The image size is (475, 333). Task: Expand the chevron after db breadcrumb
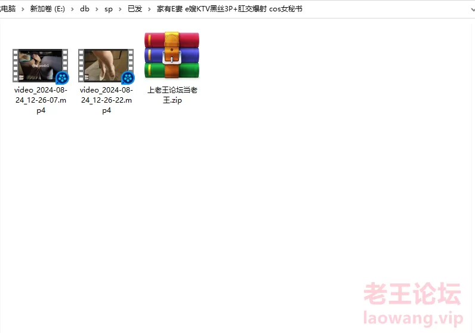click(x=97, y=9)
